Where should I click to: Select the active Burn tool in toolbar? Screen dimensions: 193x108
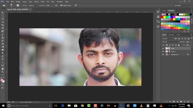(x=2, y=53)
